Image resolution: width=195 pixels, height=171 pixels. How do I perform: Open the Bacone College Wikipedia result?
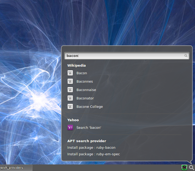click(90, 107)
